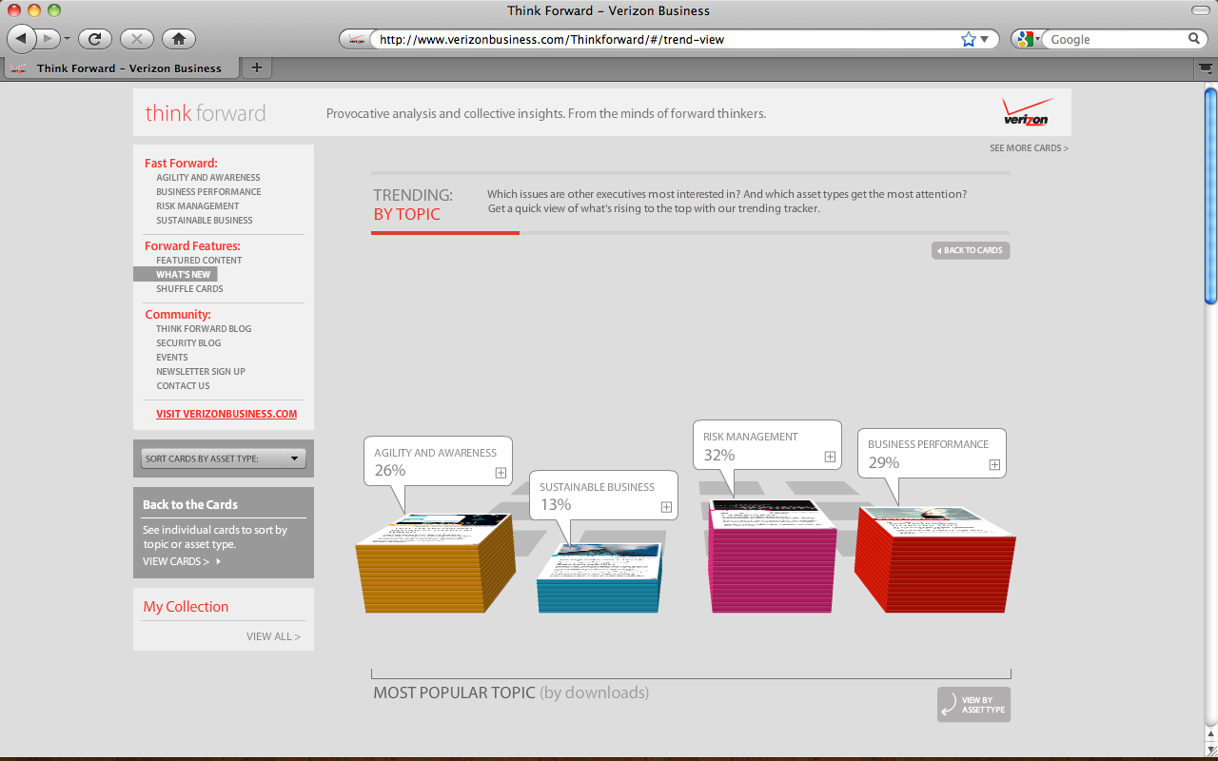Bookmark page with the star icon
Viewport: 1218px width, 761px height.
point(969,39)
